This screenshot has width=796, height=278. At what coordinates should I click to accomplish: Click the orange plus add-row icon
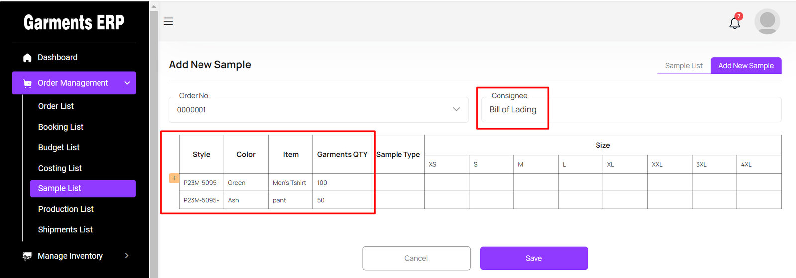click(x=174, y=178)
